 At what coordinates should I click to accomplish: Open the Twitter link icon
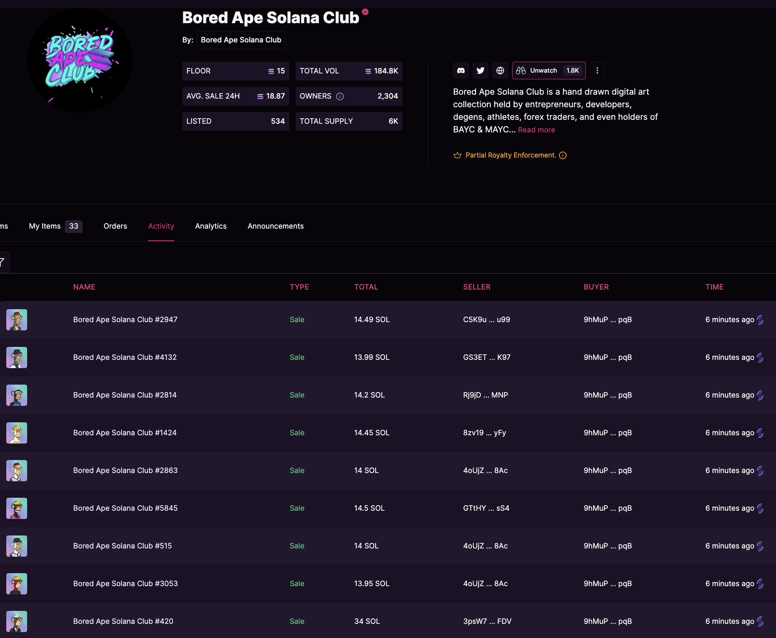point(480,71)
